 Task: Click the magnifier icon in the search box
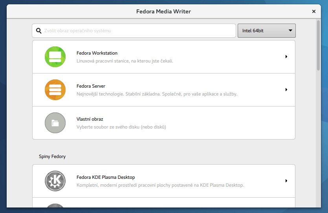(x=39, y=31)
